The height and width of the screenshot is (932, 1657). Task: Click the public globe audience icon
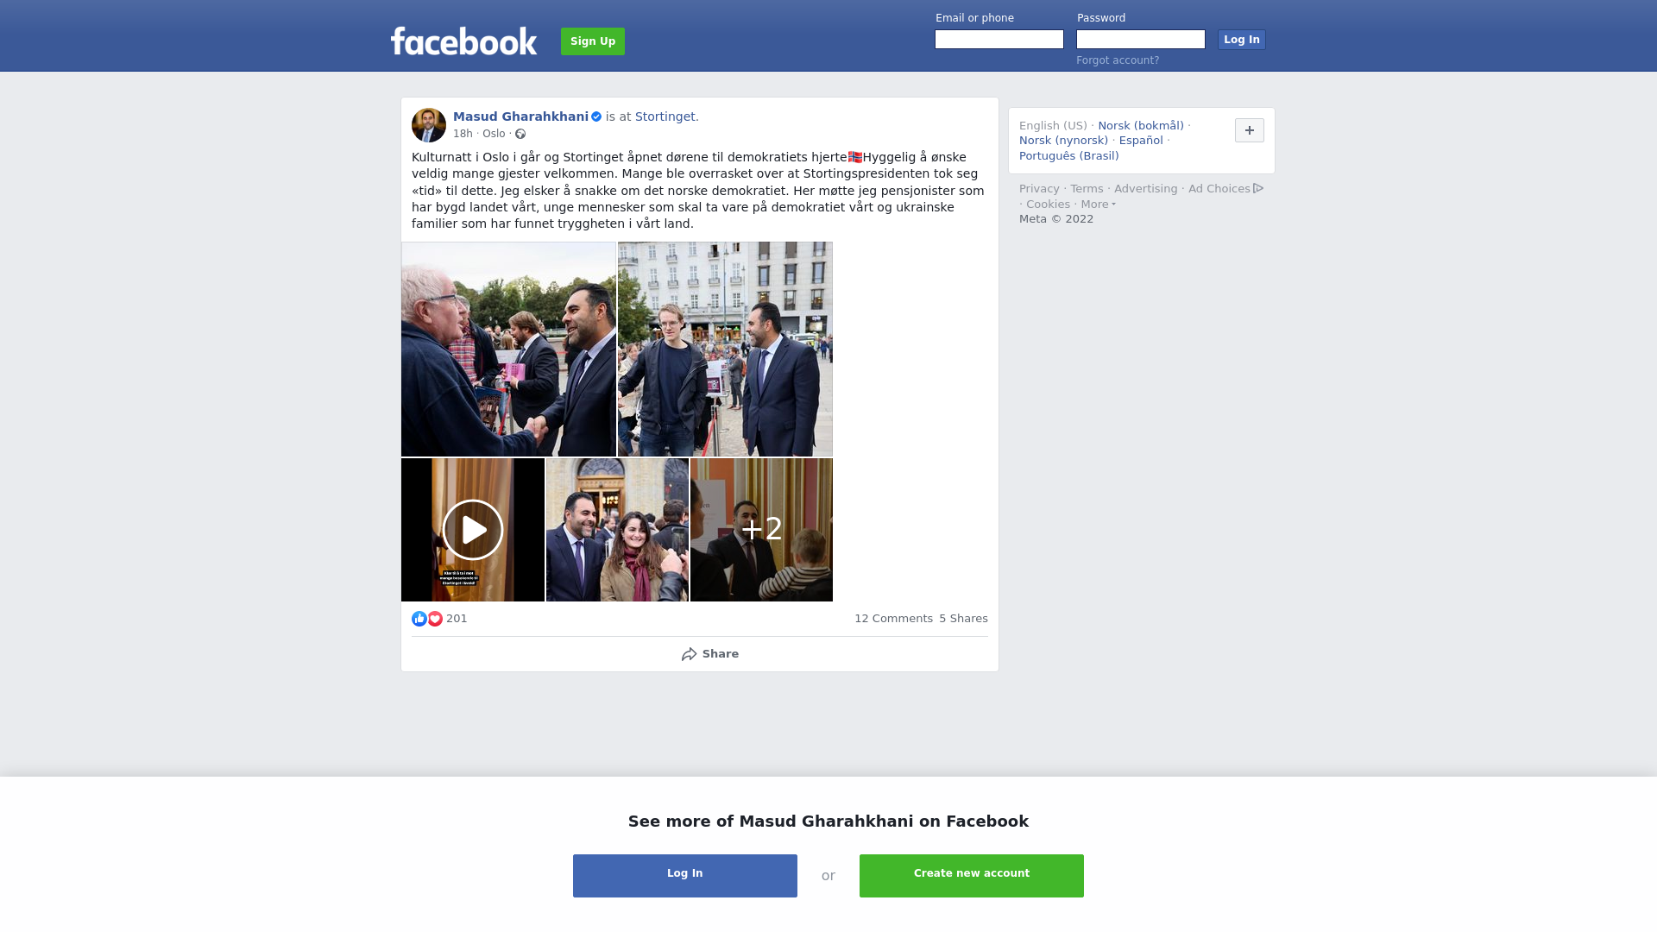520,134
